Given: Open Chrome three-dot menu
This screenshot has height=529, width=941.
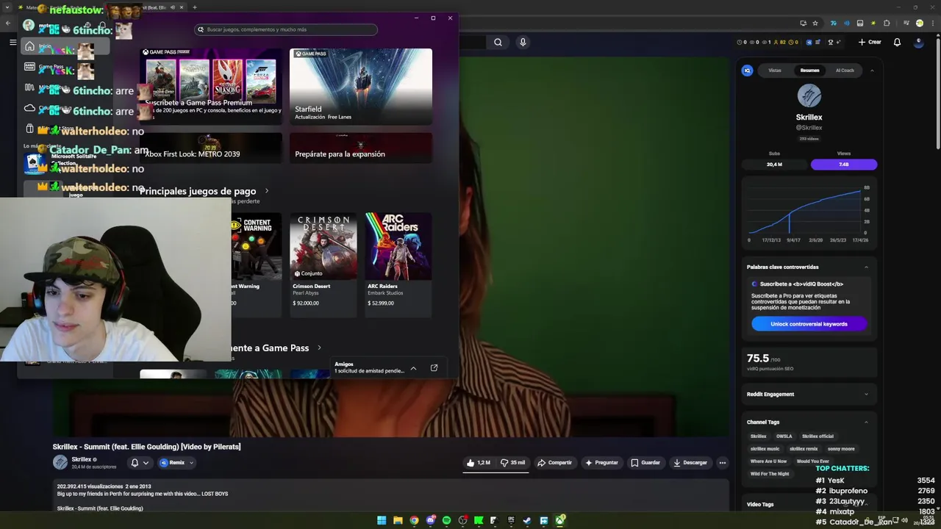Looking at the screenshot, I should pyautogui.click(x=933, y=24).
